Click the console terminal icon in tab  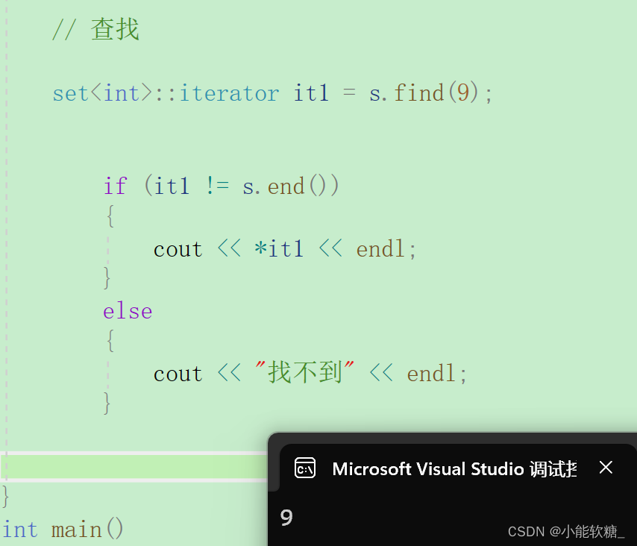(305, 468)
